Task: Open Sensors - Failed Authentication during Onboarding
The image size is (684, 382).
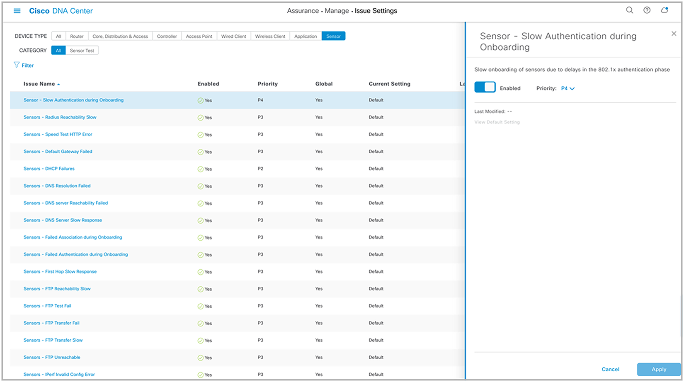Action: (75, 254)
